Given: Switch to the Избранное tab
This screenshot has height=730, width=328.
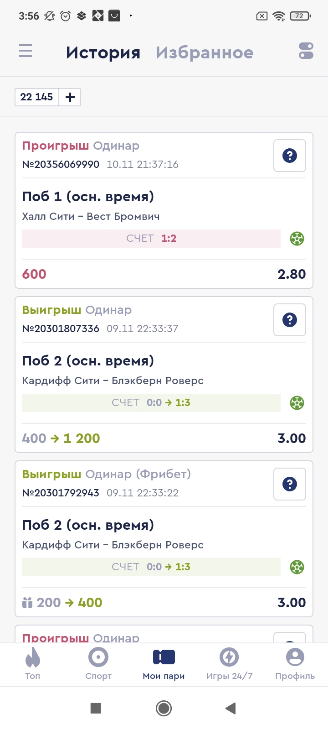Looking at the screenshot, I should tap(204, 53).
